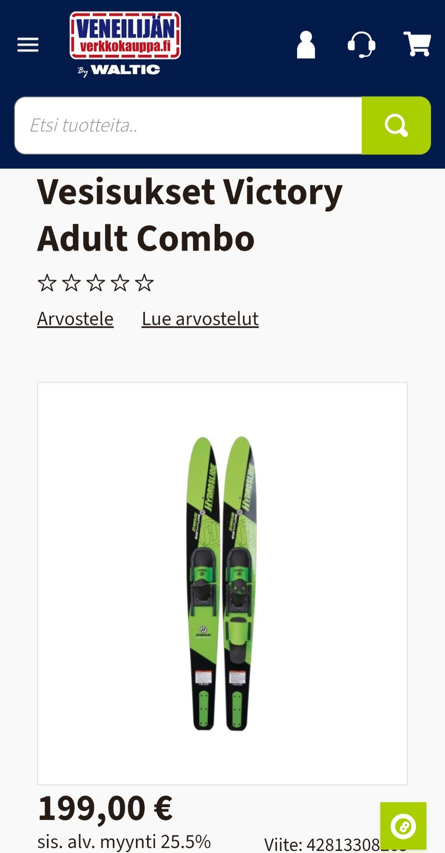
Task: Focus the Etsi tuotteita search field
Action: pyautogui.click(x=188, y=125)
